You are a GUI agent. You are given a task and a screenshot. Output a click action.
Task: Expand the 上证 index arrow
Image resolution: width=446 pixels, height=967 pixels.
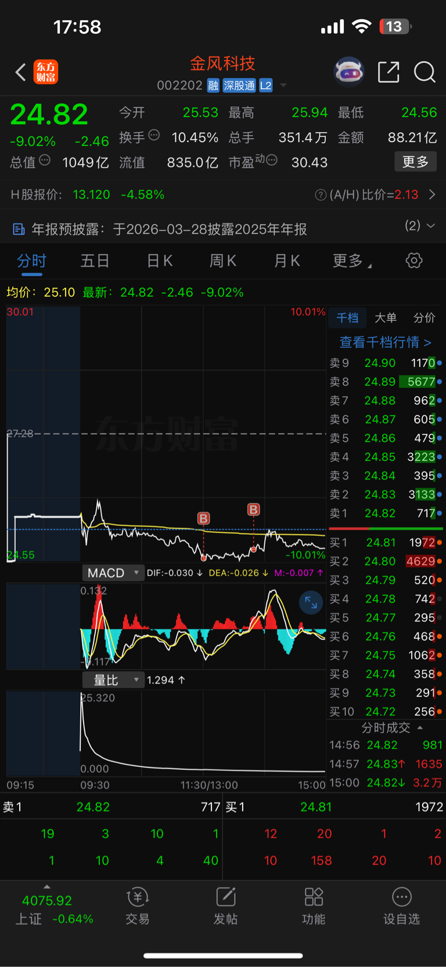click(x=47, y=887)
